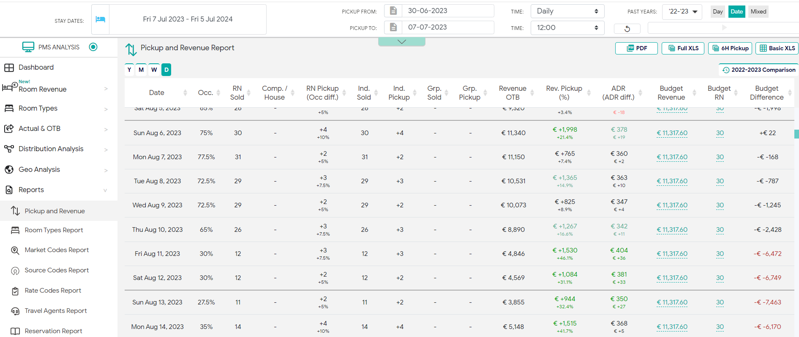Open the Daily time dropdown
Image resolution: width=799 pixels, height=337 pixels.
click(x=567, y=11)
